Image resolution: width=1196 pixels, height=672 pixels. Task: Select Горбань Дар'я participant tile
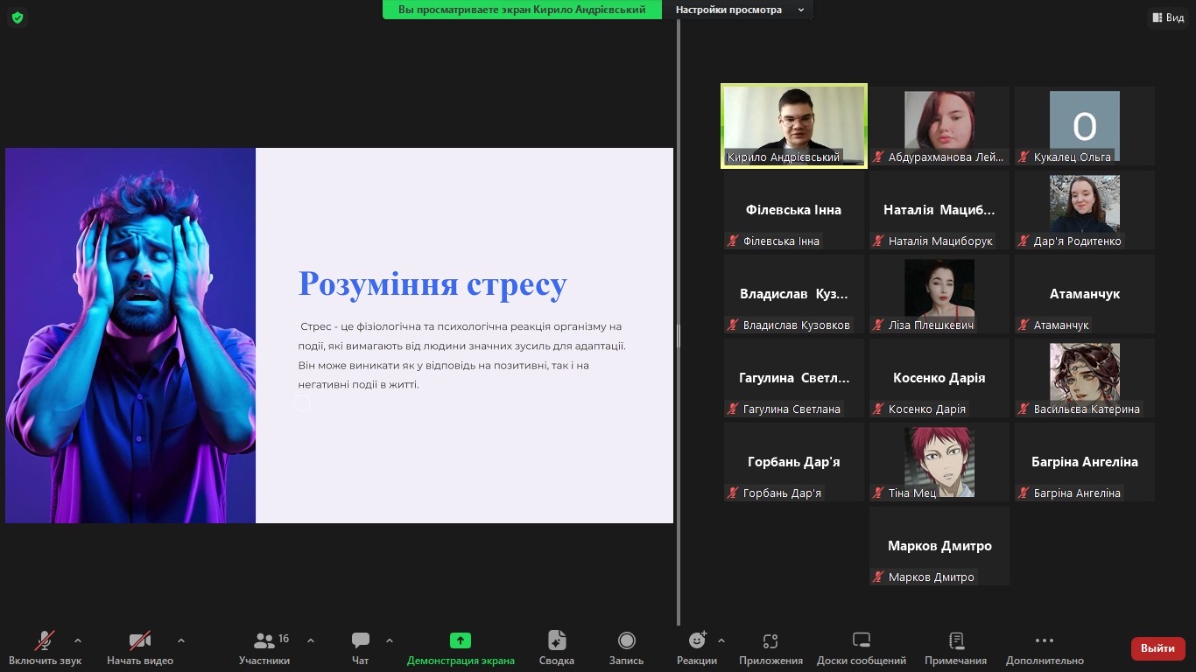click(x=794, y=462)
